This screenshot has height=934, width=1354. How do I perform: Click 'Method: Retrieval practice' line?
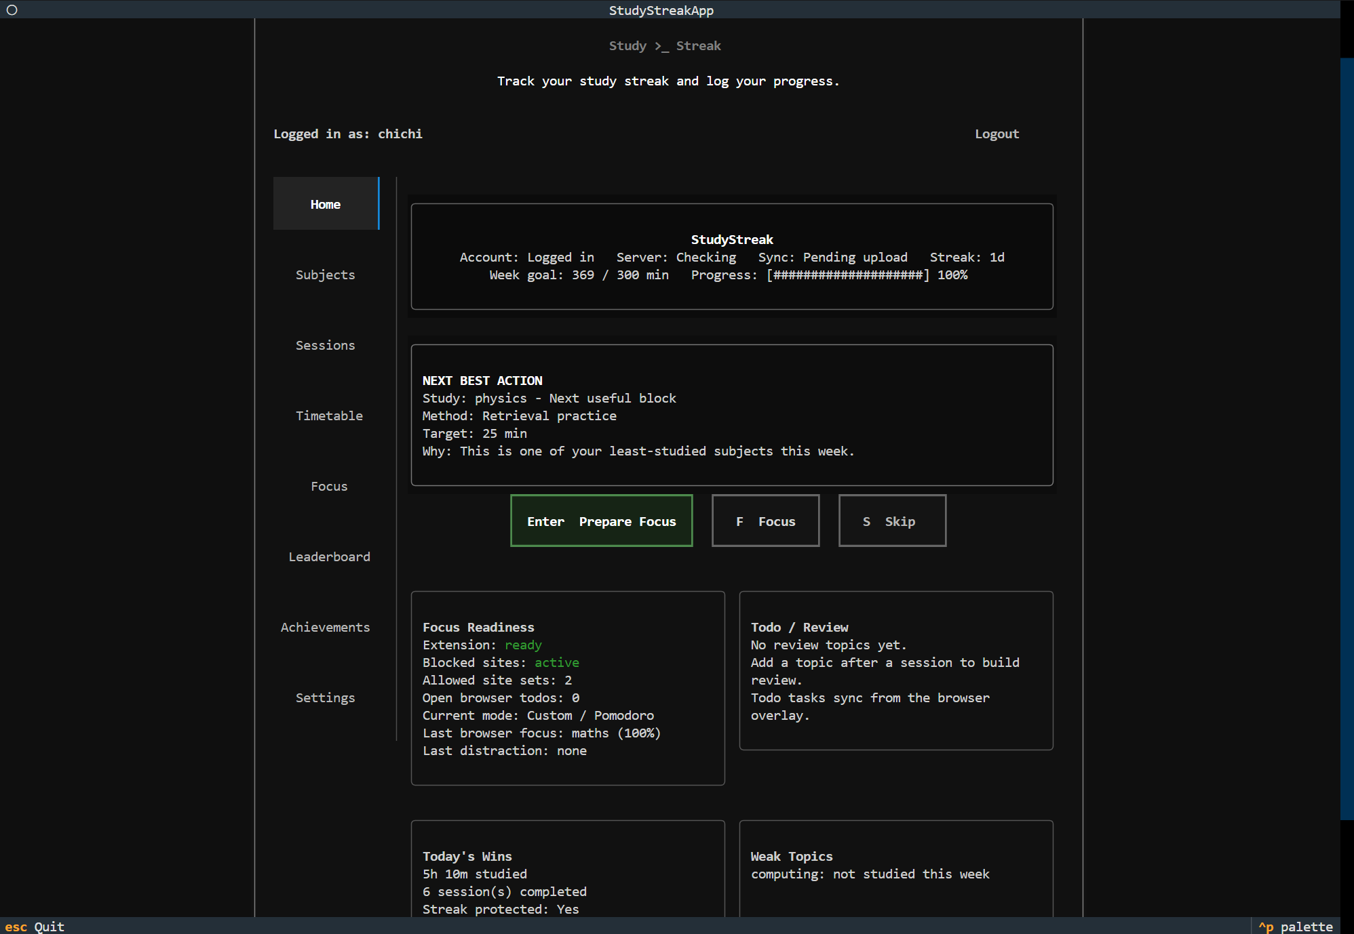[519, 415]
